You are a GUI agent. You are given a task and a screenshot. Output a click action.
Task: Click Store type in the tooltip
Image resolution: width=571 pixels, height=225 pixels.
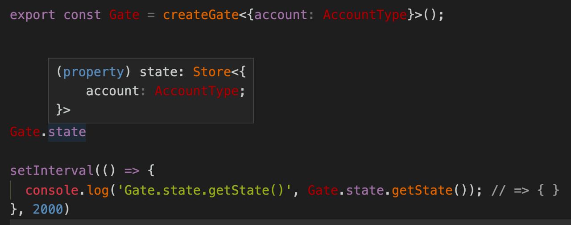pyautogui.click(x=212, y=72)
